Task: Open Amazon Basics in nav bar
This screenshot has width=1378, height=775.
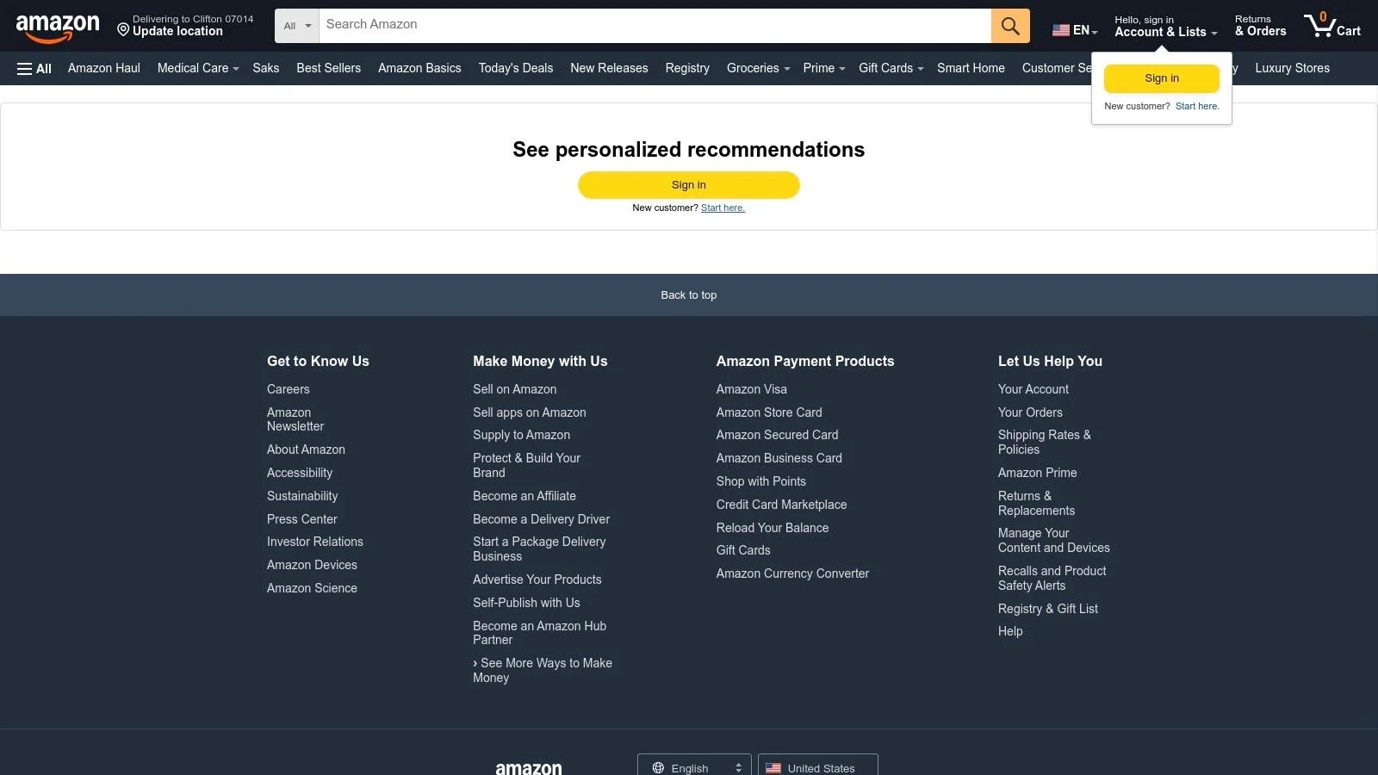Action: pyautogui.click(x=419, y=68)
